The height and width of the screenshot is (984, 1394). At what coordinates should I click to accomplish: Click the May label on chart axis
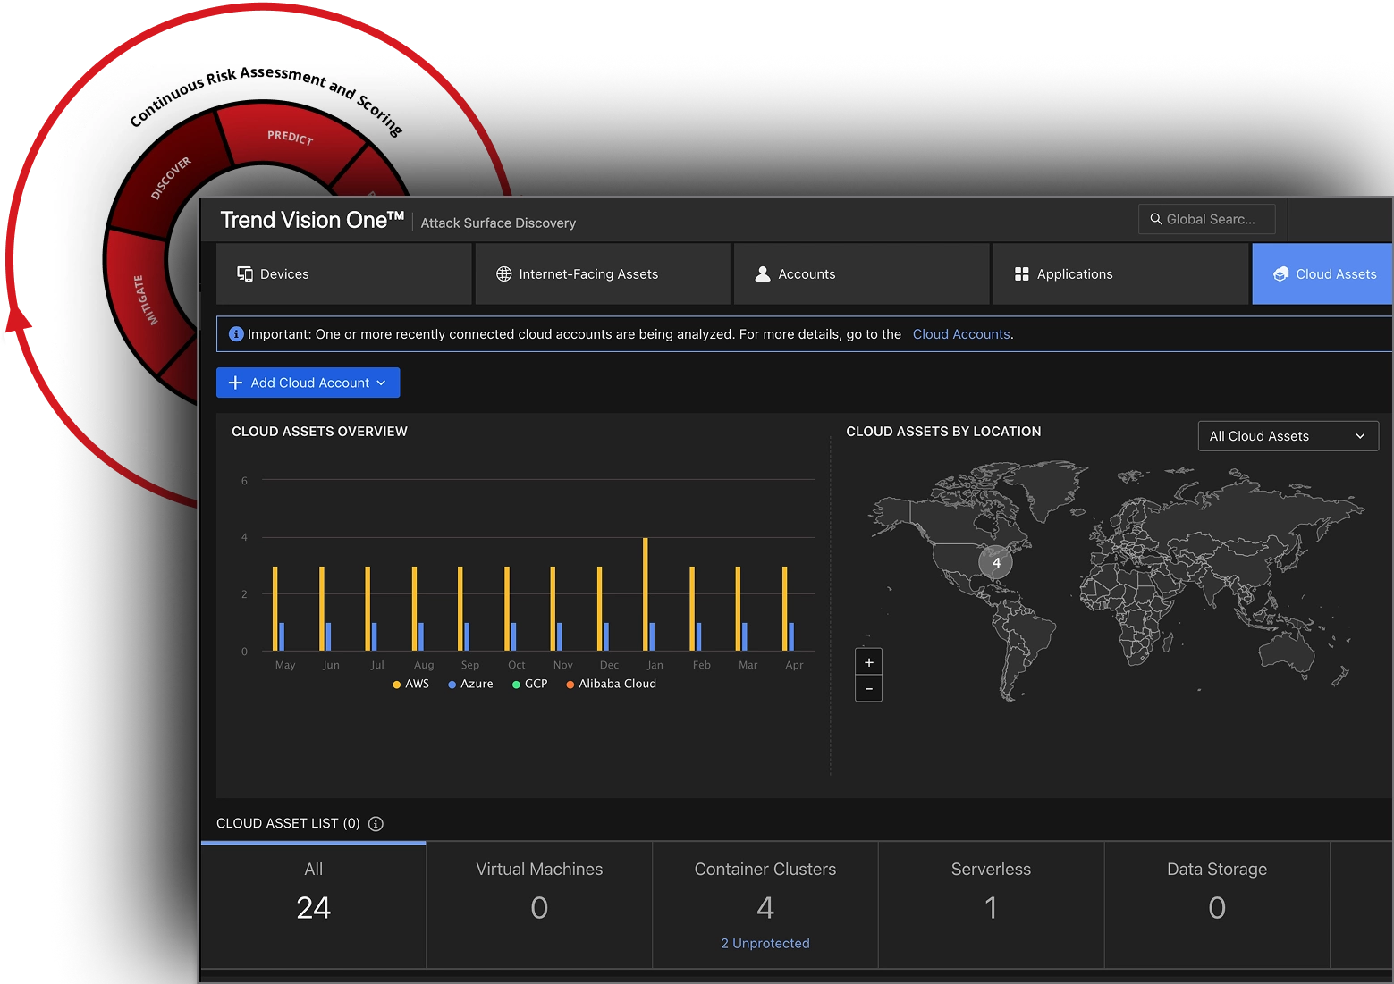tap(285, 665)
